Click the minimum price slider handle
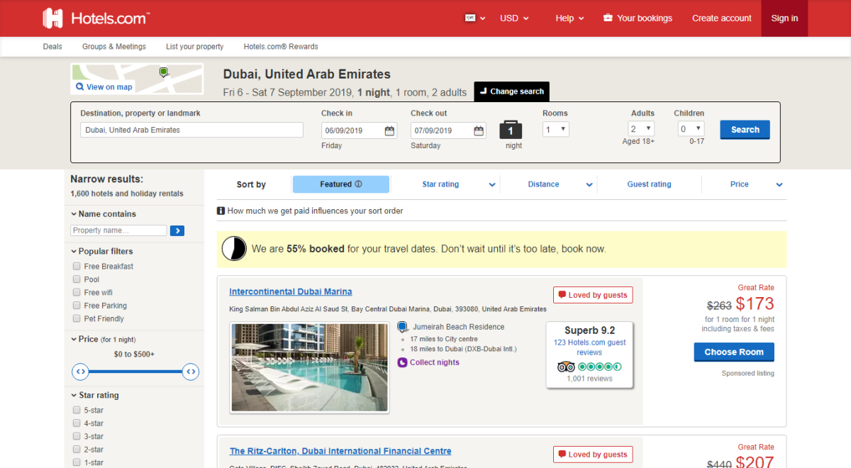 81,372
